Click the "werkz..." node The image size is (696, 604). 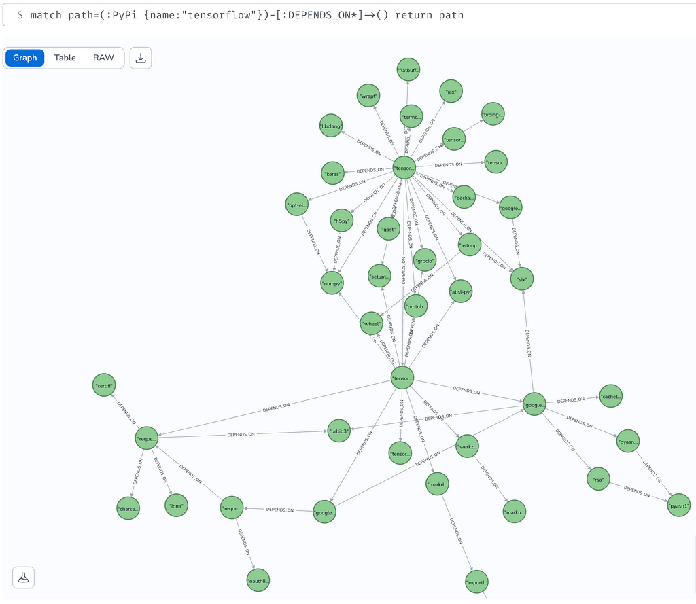(468, 446)
